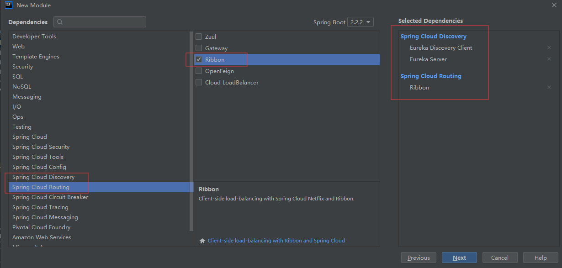
Task: Click Ribbon entry under Selected Dependencies
Action: tap(419, 87)
